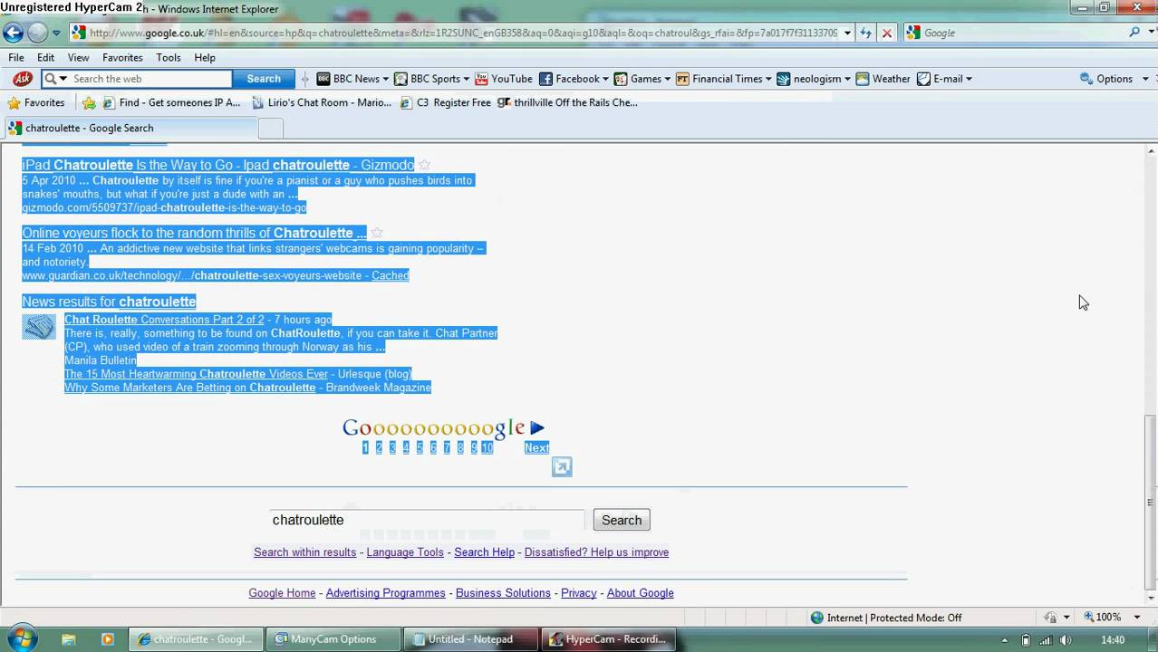Screen dimensions: 1158x652
Task: Switch to 'Untitled - Notepad' taskbar button
Action: coord(470,639)
